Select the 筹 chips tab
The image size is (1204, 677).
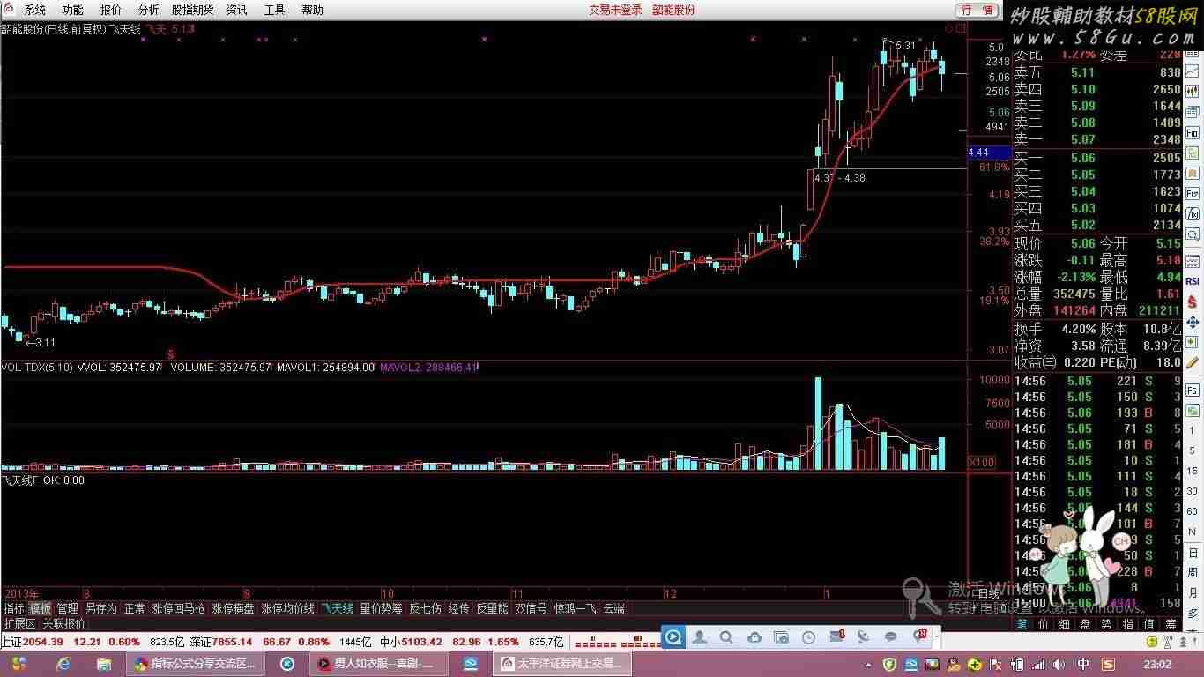click(1171, 623)
